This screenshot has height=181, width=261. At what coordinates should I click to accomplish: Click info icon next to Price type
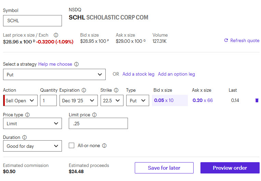point(27,115)
